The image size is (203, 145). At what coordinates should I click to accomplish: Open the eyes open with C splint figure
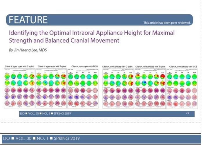(x=19, y=88)
